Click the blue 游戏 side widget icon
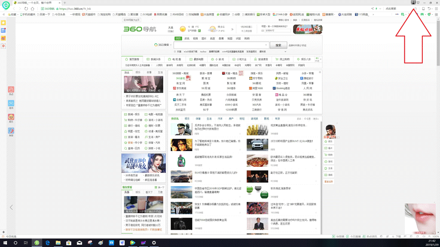The height and width of the screenshot is (247, 440). (11, 103)
